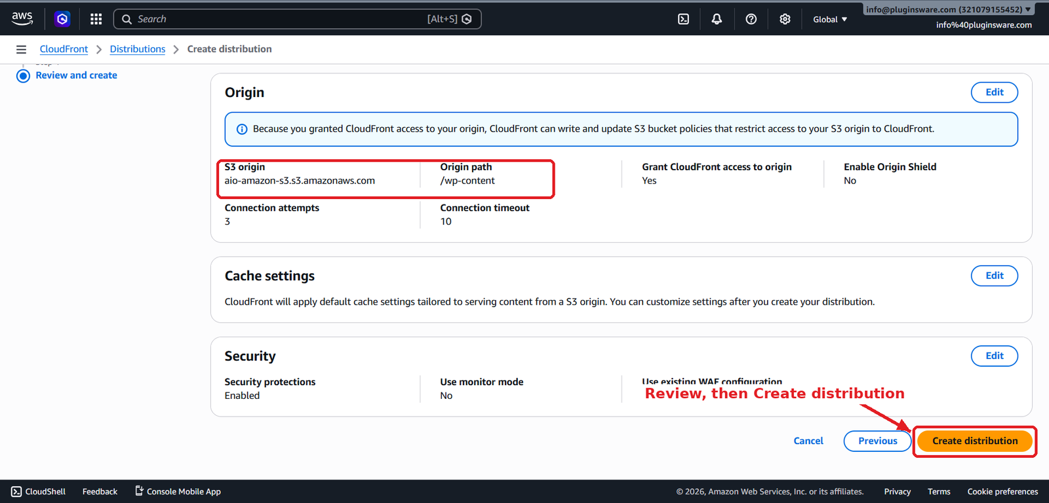Click the Create distribution breadcrumb text
This screenshot has height=503, width=1049.
[229, 49]
